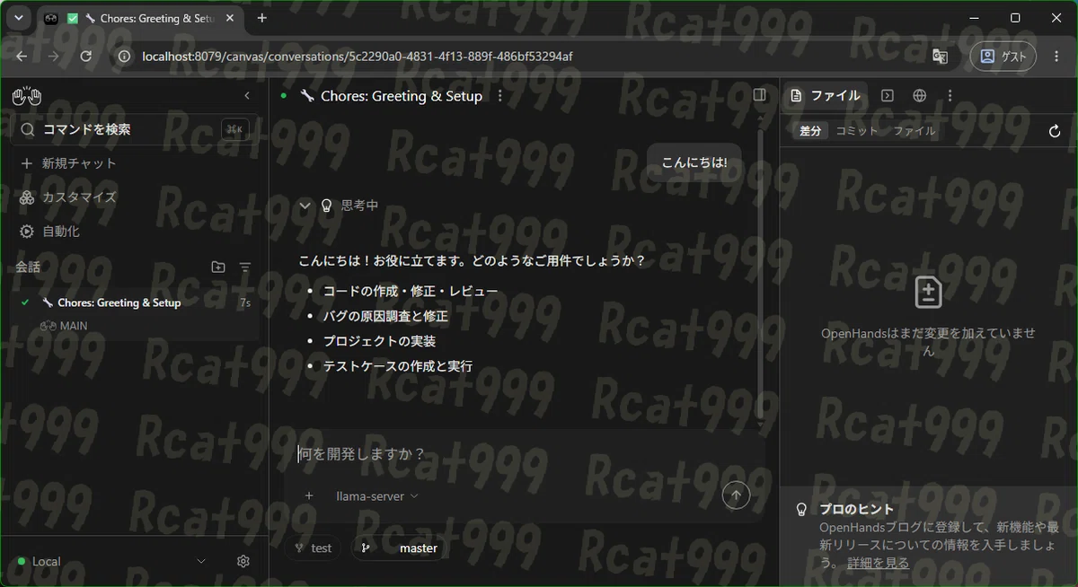
Task: Start a new chat with 新規チャット
Action: tap(79, 163)
